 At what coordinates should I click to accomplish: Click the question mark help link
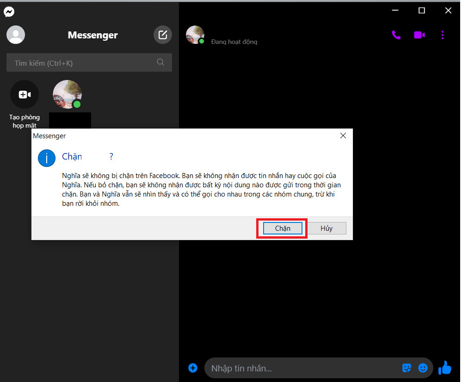[111, 156]
